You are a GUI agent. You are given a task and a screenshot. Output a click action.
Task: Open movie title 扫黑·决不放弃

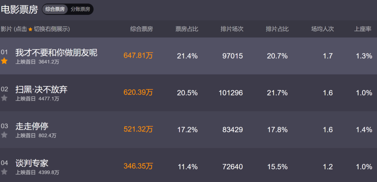(41, 89)
